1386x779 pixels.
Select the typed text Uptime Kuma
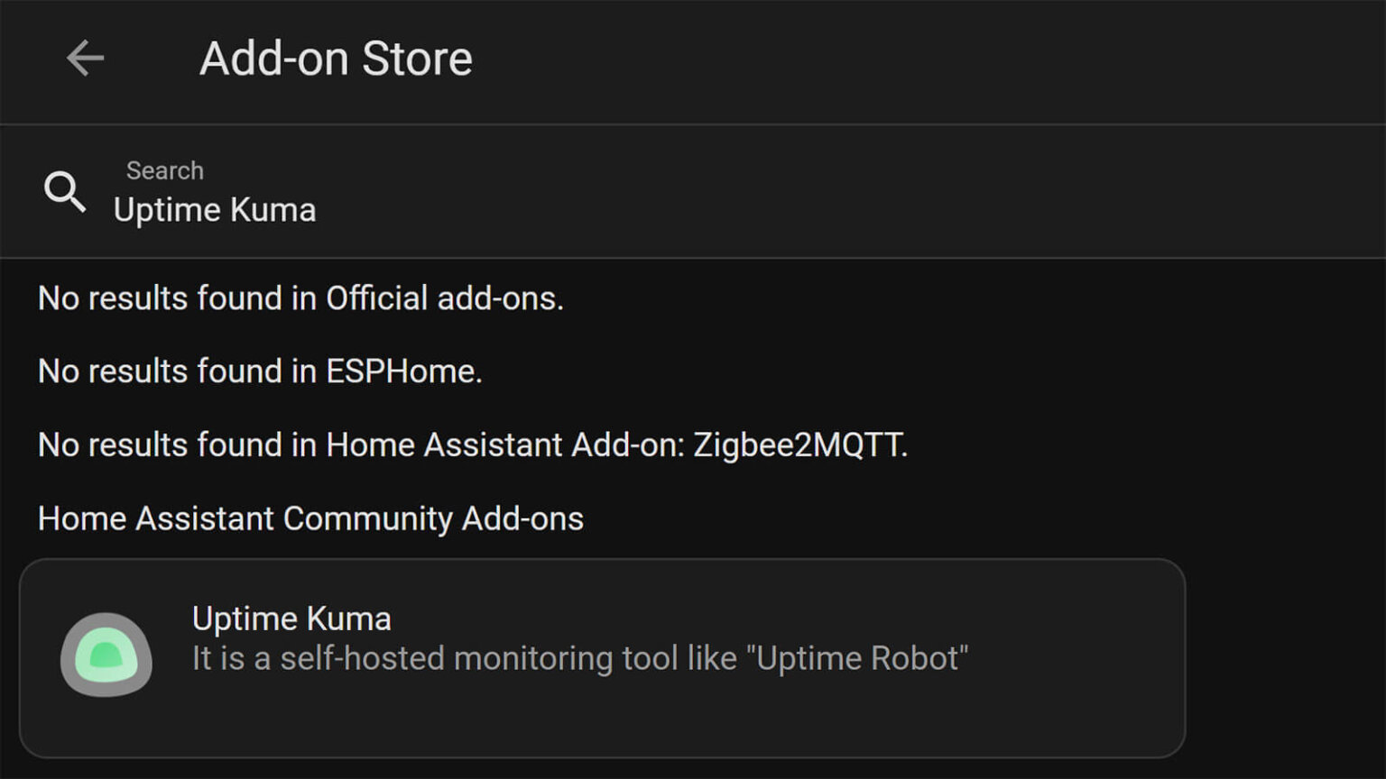click(x=215, y=209)
